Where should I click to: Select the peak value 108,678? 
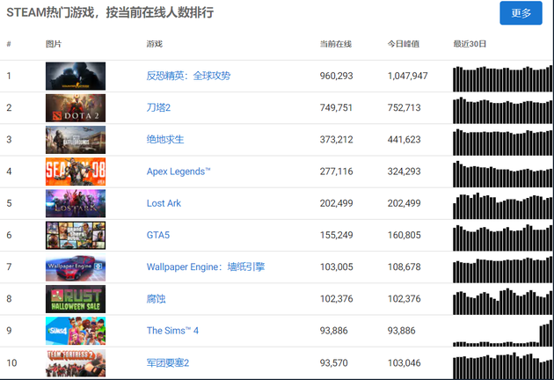(405, 267)
